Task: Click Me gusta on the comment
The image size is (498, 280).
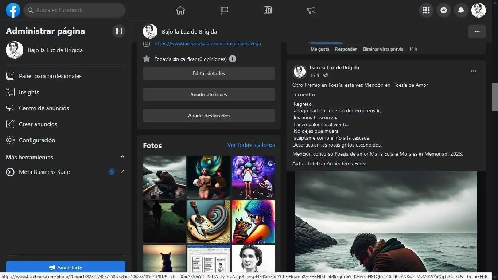Action: pyautogui.click(x=320, y=49)
